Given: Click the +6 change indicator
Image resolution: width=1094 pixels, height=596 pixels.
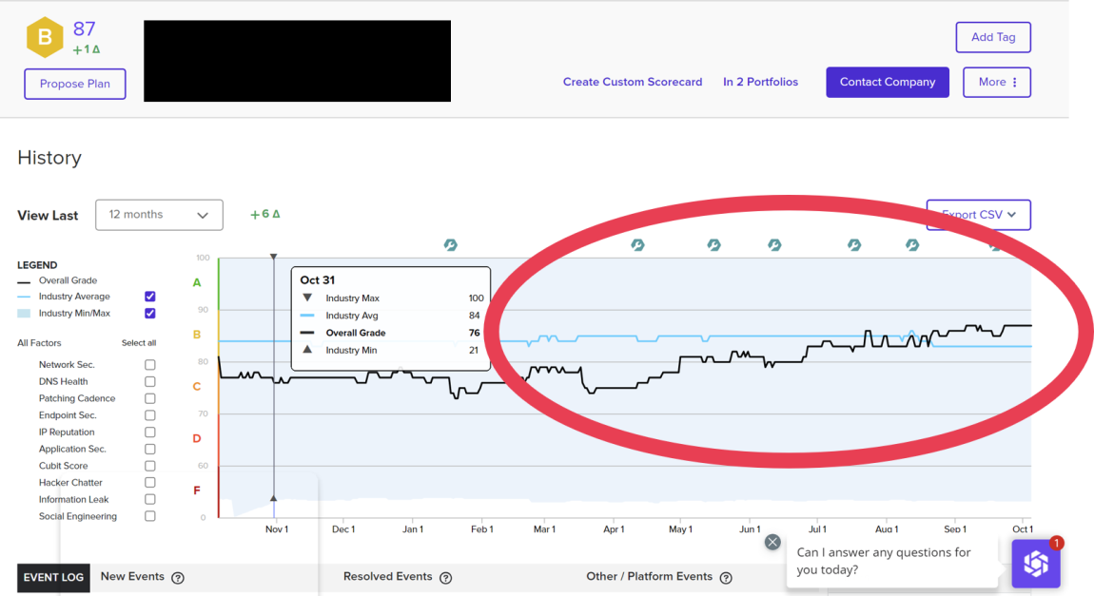Looking at the screenshot, I should [x=265, y=214].
